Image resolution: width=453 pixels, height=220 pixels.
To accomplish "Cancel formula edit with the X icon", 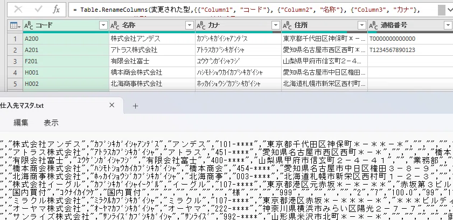I will coord(18,10).
